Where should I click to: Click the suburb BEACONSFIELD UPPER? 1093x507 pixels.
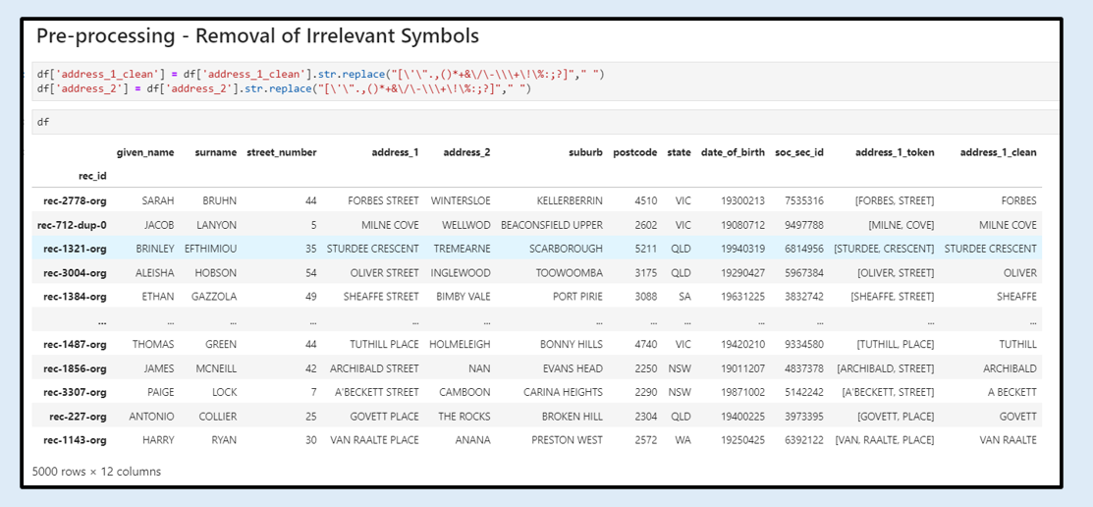(552, 225)
